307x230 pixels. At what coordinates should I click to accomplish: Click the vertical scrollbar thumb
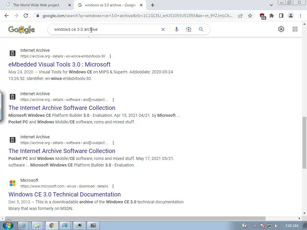coord(304,142)
